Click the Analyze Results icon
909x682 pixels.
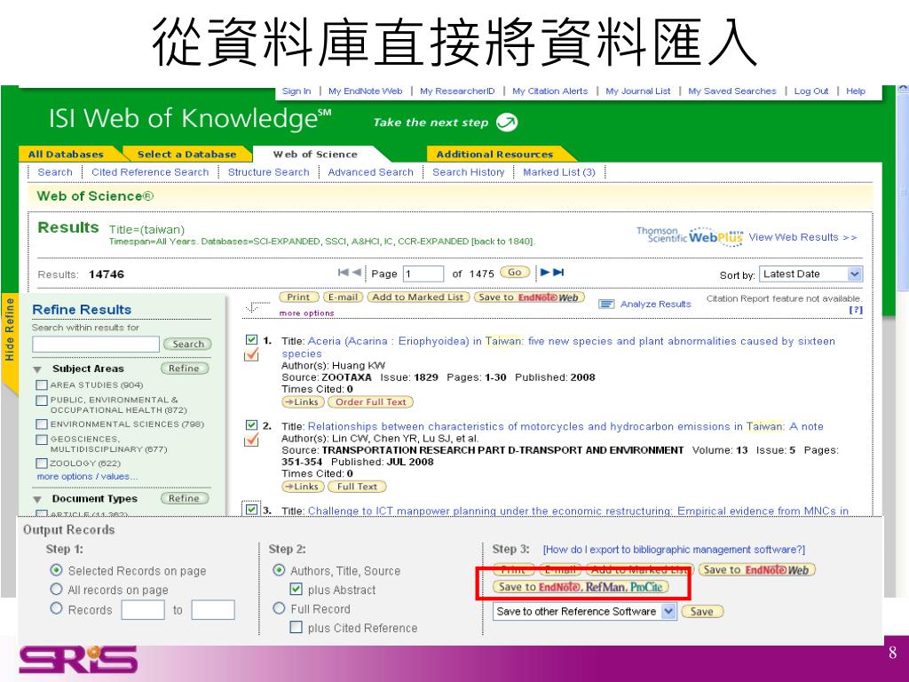pos(606,304)
